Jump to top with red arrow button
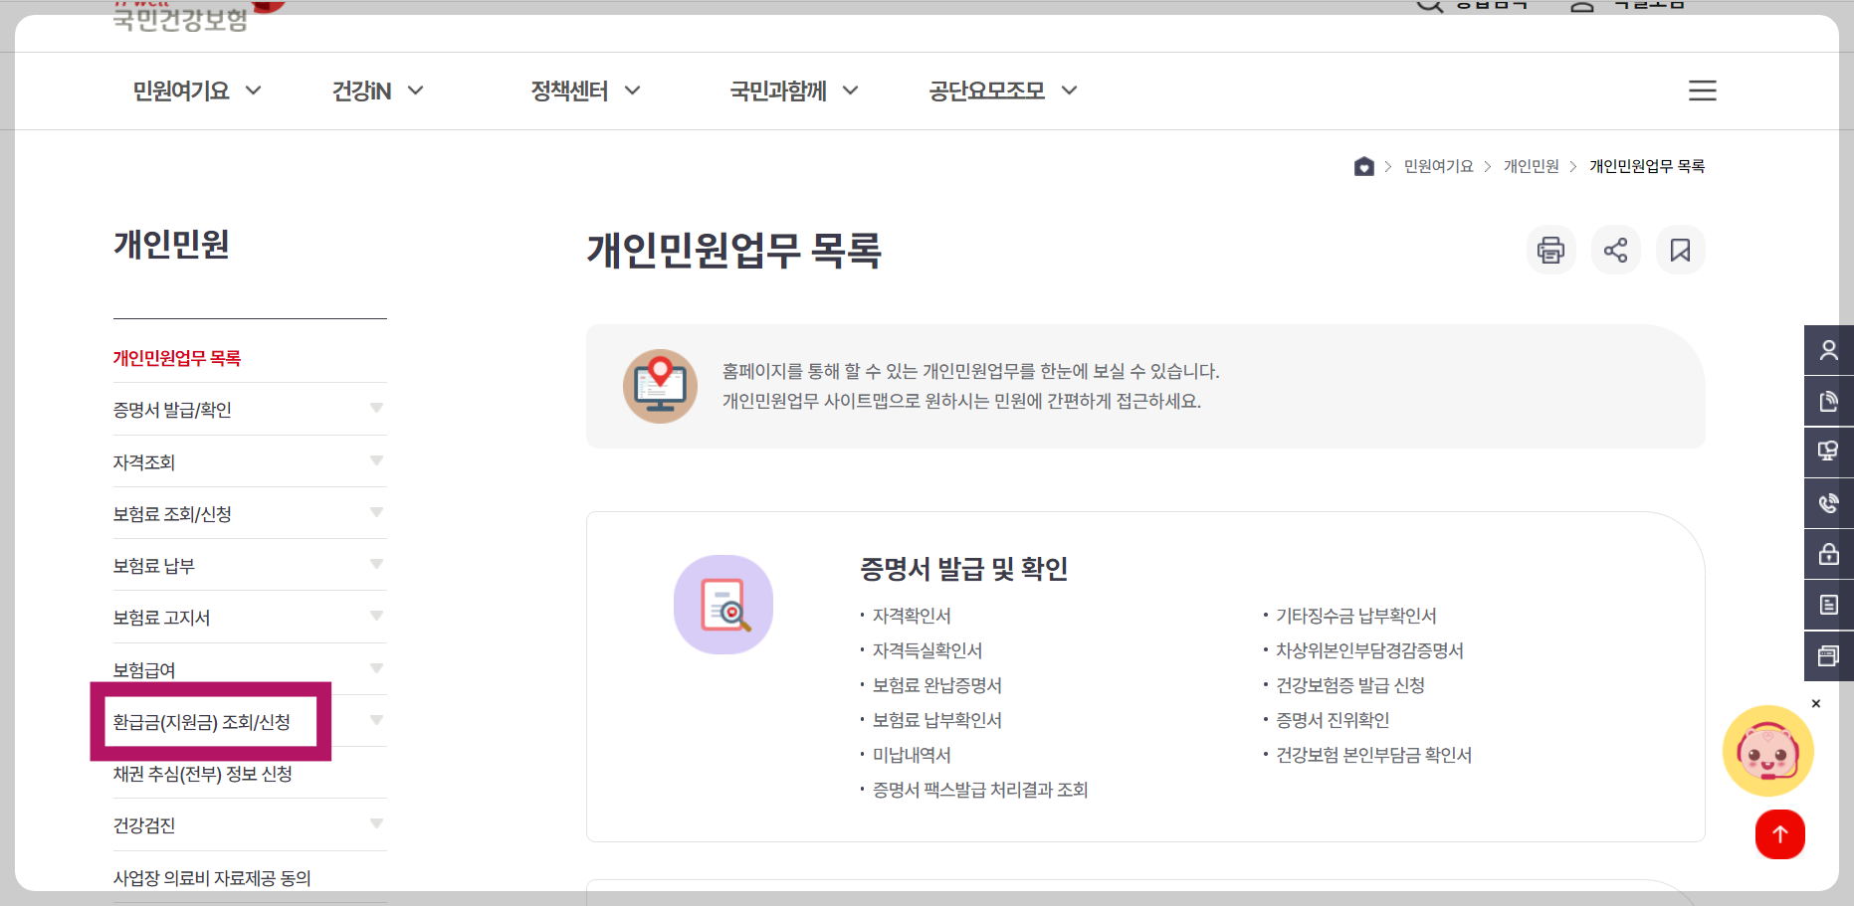 point(1779,834)
